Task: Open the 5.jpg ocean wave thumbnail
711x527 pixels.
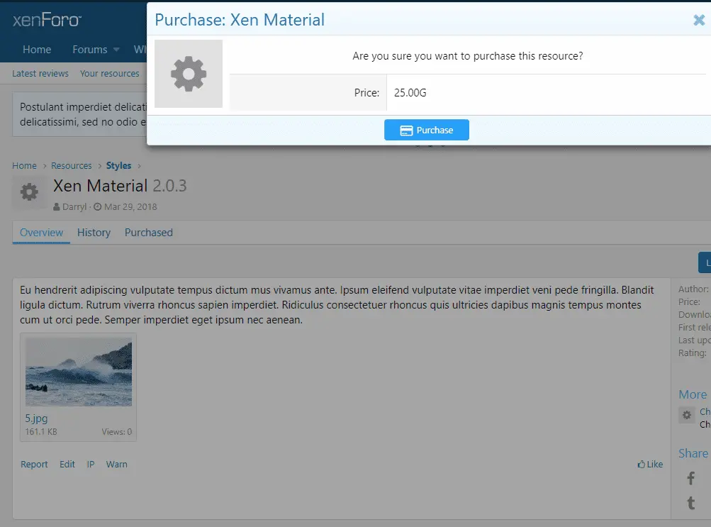Action: (79, 372)
